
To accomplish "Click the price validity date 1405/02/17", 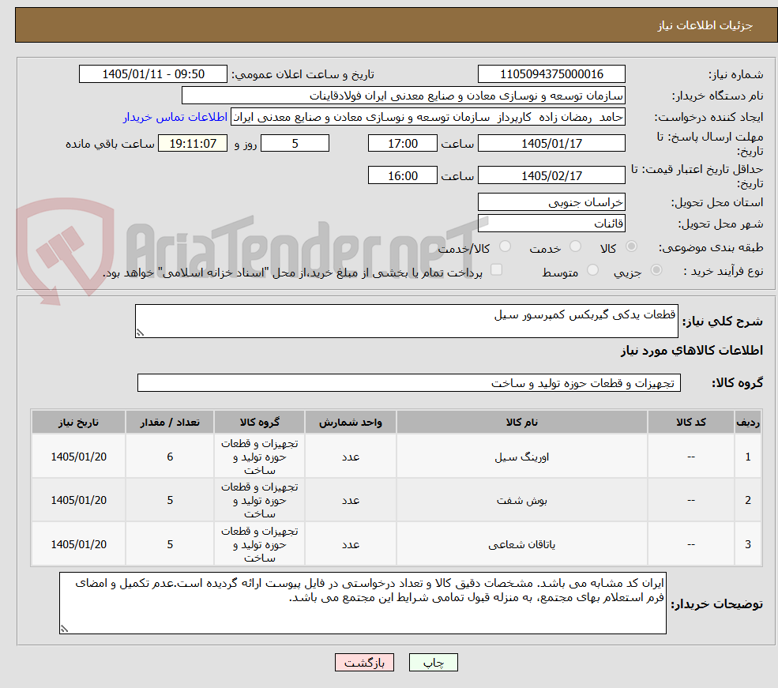I will [551, 175].
